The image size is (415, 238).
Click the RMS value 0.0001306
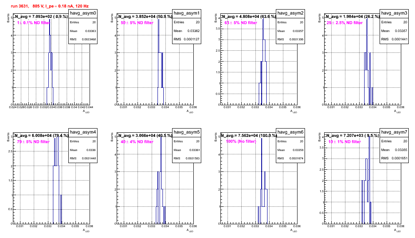(x=296, y=40)
